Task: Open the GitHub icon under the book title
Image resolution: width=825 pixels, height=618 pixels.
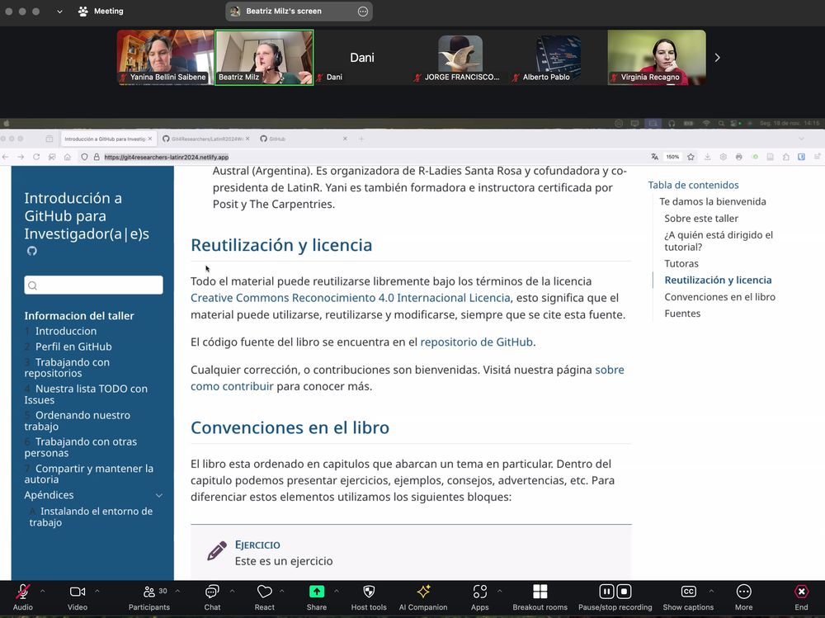Action: coord(32,251)
